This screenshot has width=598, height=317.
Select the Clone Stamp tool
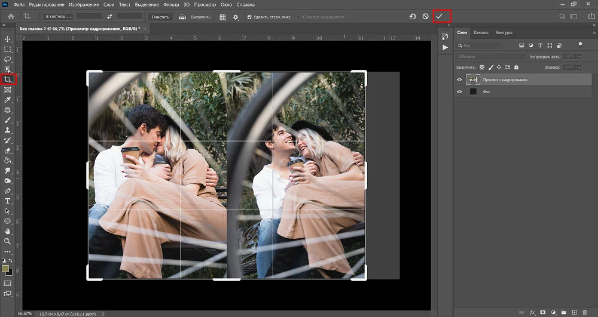8,130
